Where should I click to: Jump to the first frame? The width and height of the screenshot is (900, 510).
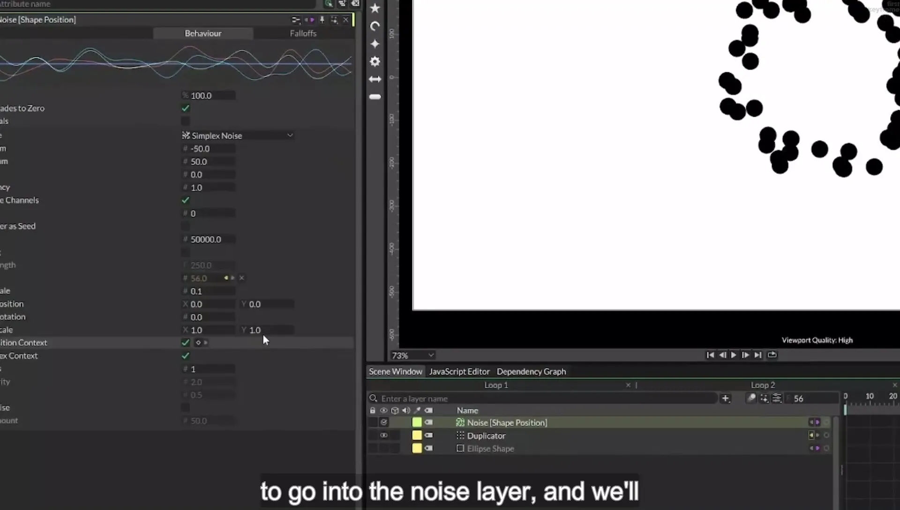pos(710,355)
